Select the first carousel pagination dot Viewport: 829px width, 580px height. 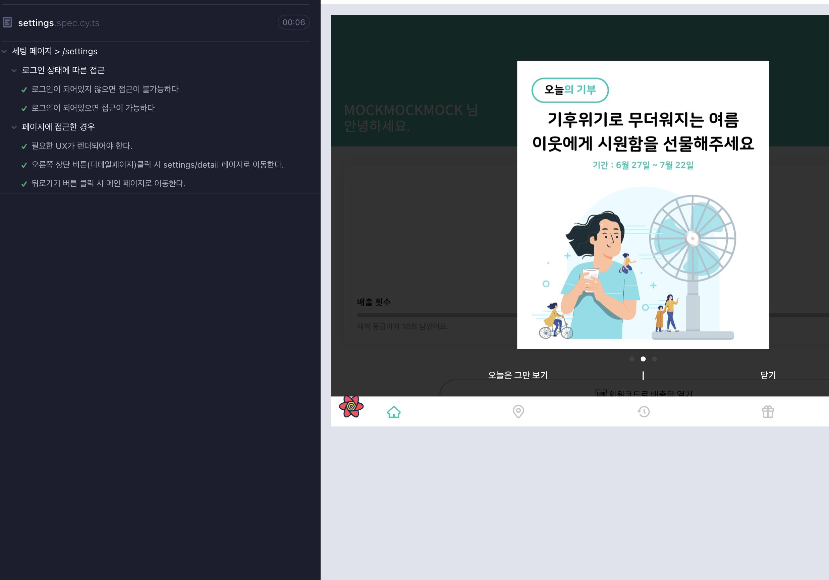(631, 359)
